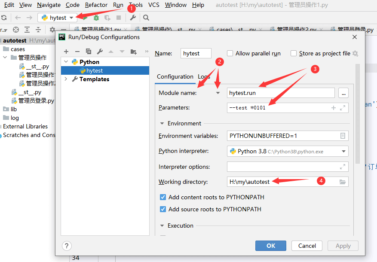Screen dimensions: 377x262
Task: Click the sync/reload icon in the main toolbar
Action: pyautogui.click(x=4, y=18)
